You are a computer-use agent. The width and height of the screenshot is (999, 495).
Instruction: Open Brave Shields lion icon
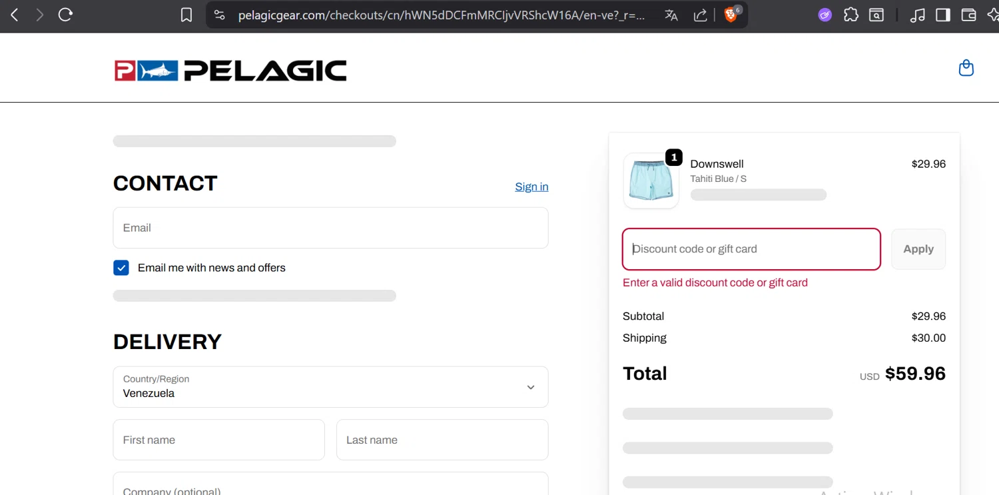point(731,15)
